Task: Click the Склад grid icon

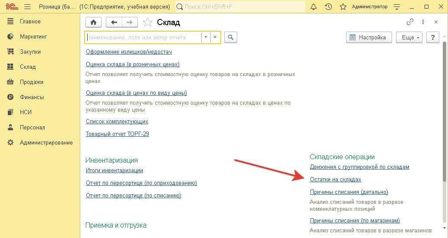Action: tap(10, 66)
